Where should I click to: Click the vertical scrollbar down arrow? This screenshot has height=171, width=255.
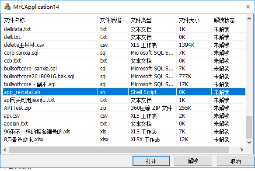click(x=249, y=143)
